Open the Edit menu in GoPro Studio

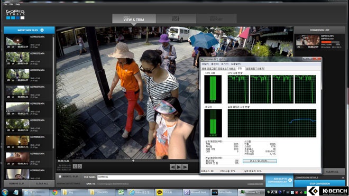pyautogui.click(x=11, y=4)
